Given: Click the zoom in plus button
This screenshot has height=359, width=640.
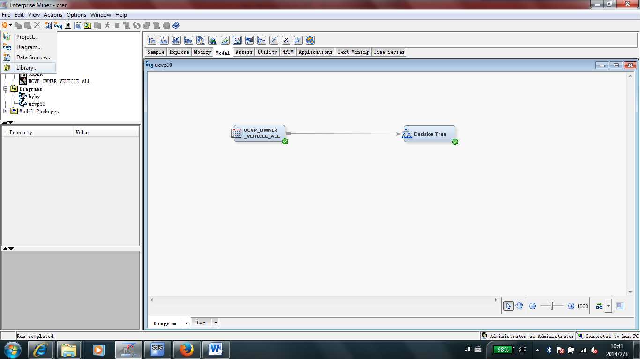Looking at the screenshot, I should 571,306.
